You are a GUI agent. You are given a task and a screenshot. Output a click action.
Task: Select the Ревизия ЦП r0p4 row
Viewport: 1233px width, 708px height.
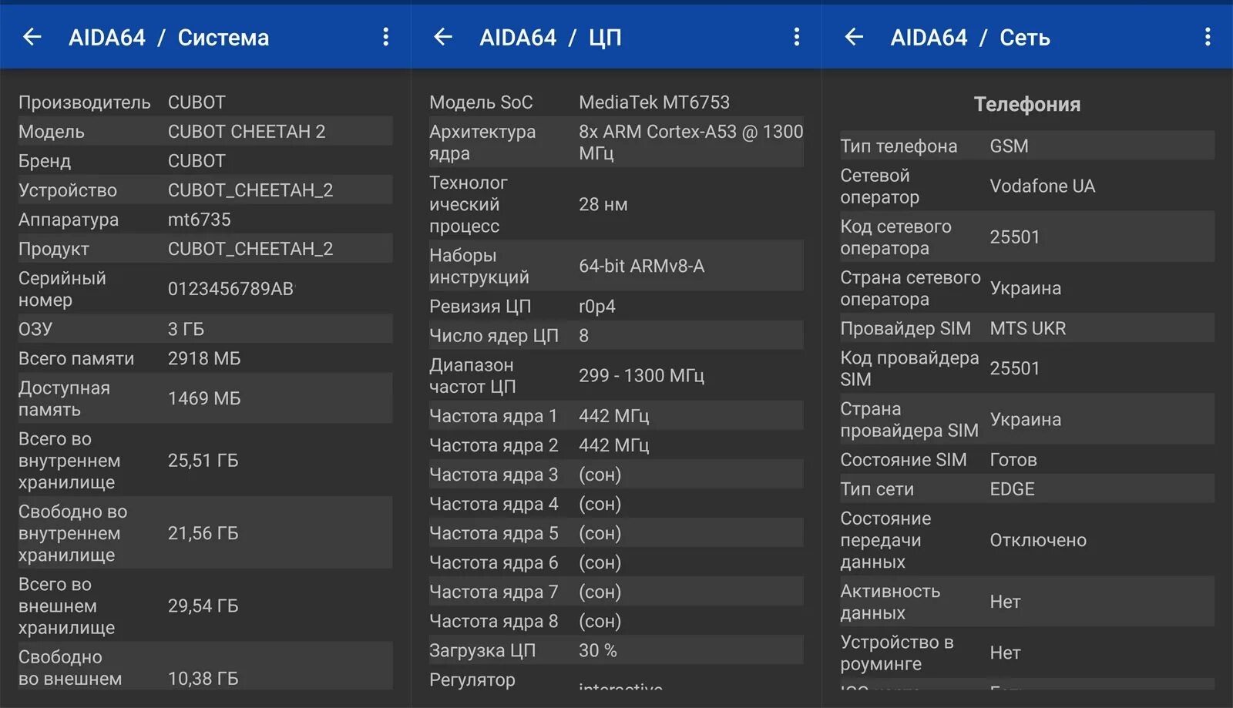coord(616,306)
